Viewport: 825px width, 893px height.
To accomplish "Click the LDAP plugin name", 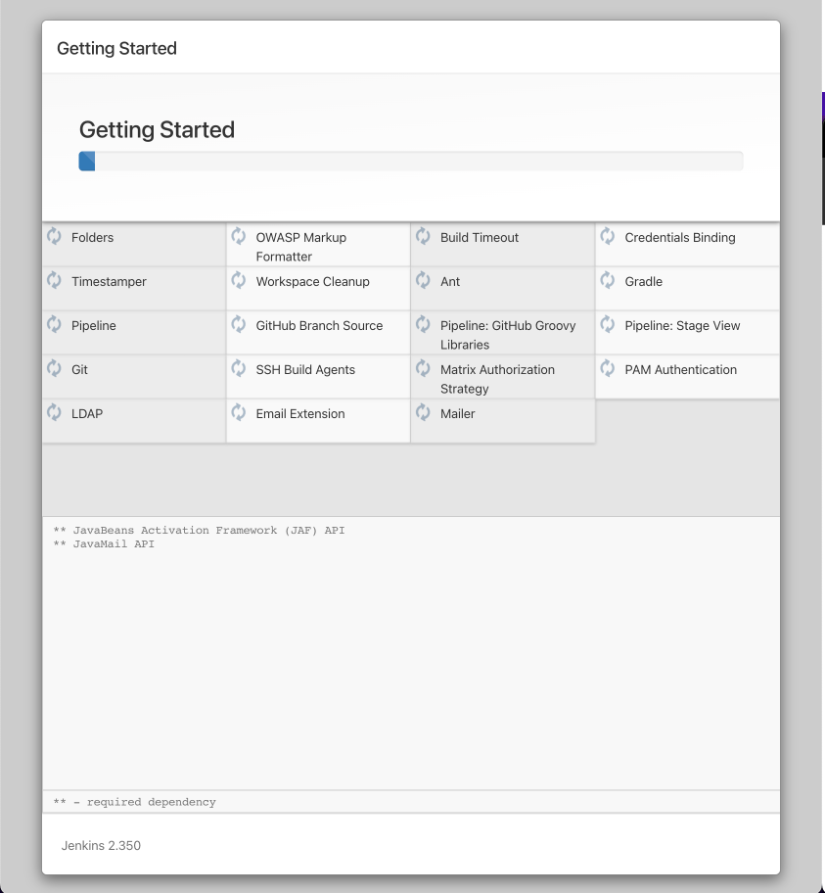I will (x=87, y=413).
